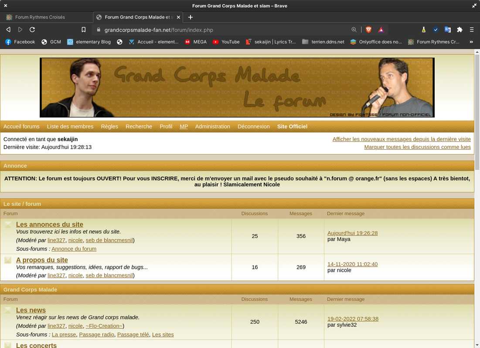Open the GCM bookmark

click(x=51, y=42)
